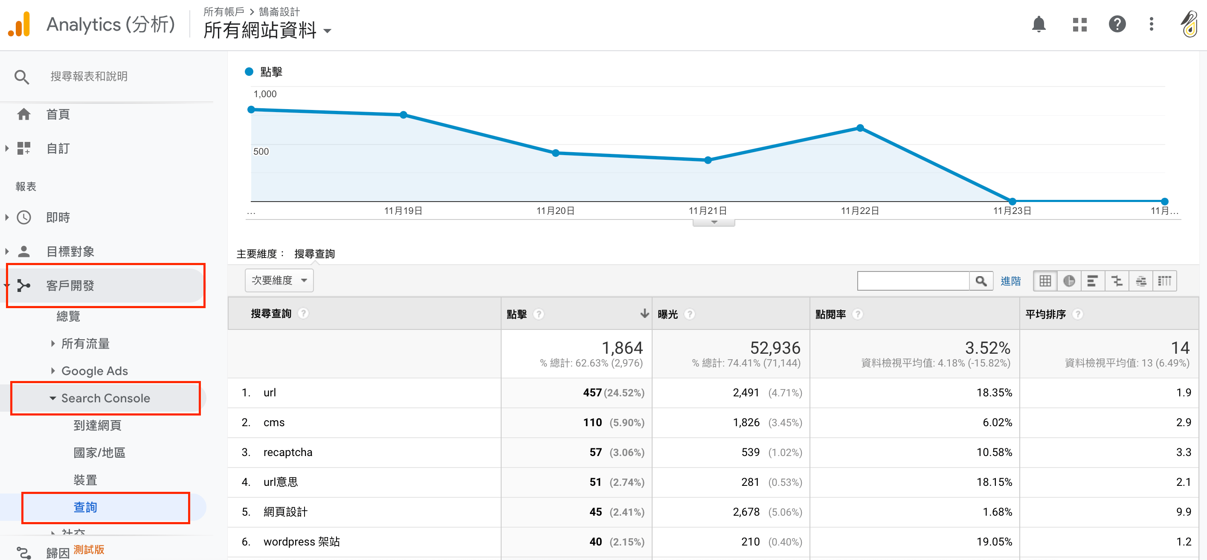Screen dimensions: 1207x560
Task: Click the help question mark icon
Action: pos(1118,23)
